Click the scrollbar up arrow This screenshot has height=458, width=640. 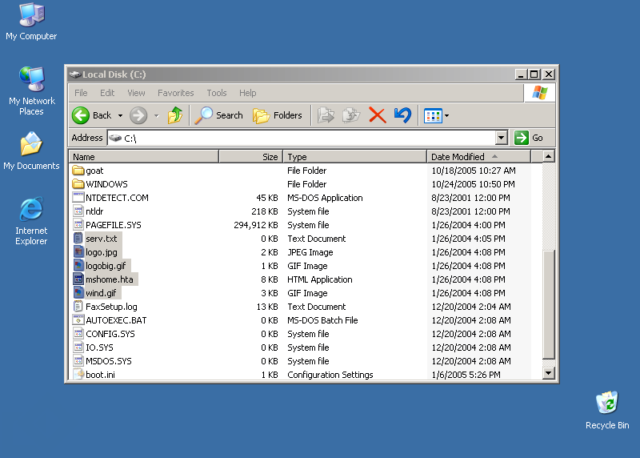tap(549, 156)
